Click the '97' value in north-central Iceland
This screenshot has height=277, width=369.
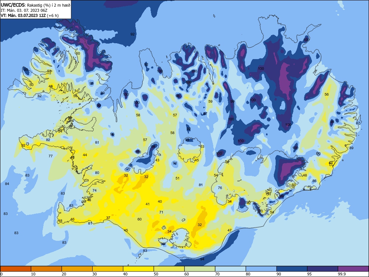click(205, 114)
